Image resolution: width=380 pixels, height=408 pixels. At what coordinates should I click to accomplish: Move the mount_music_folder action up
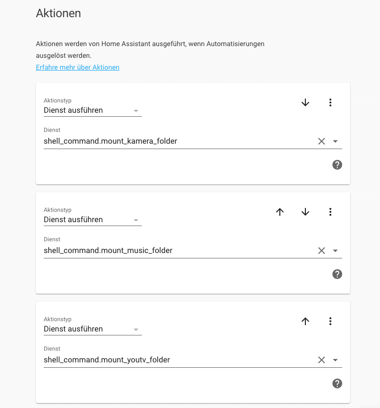tap(280, 212)
